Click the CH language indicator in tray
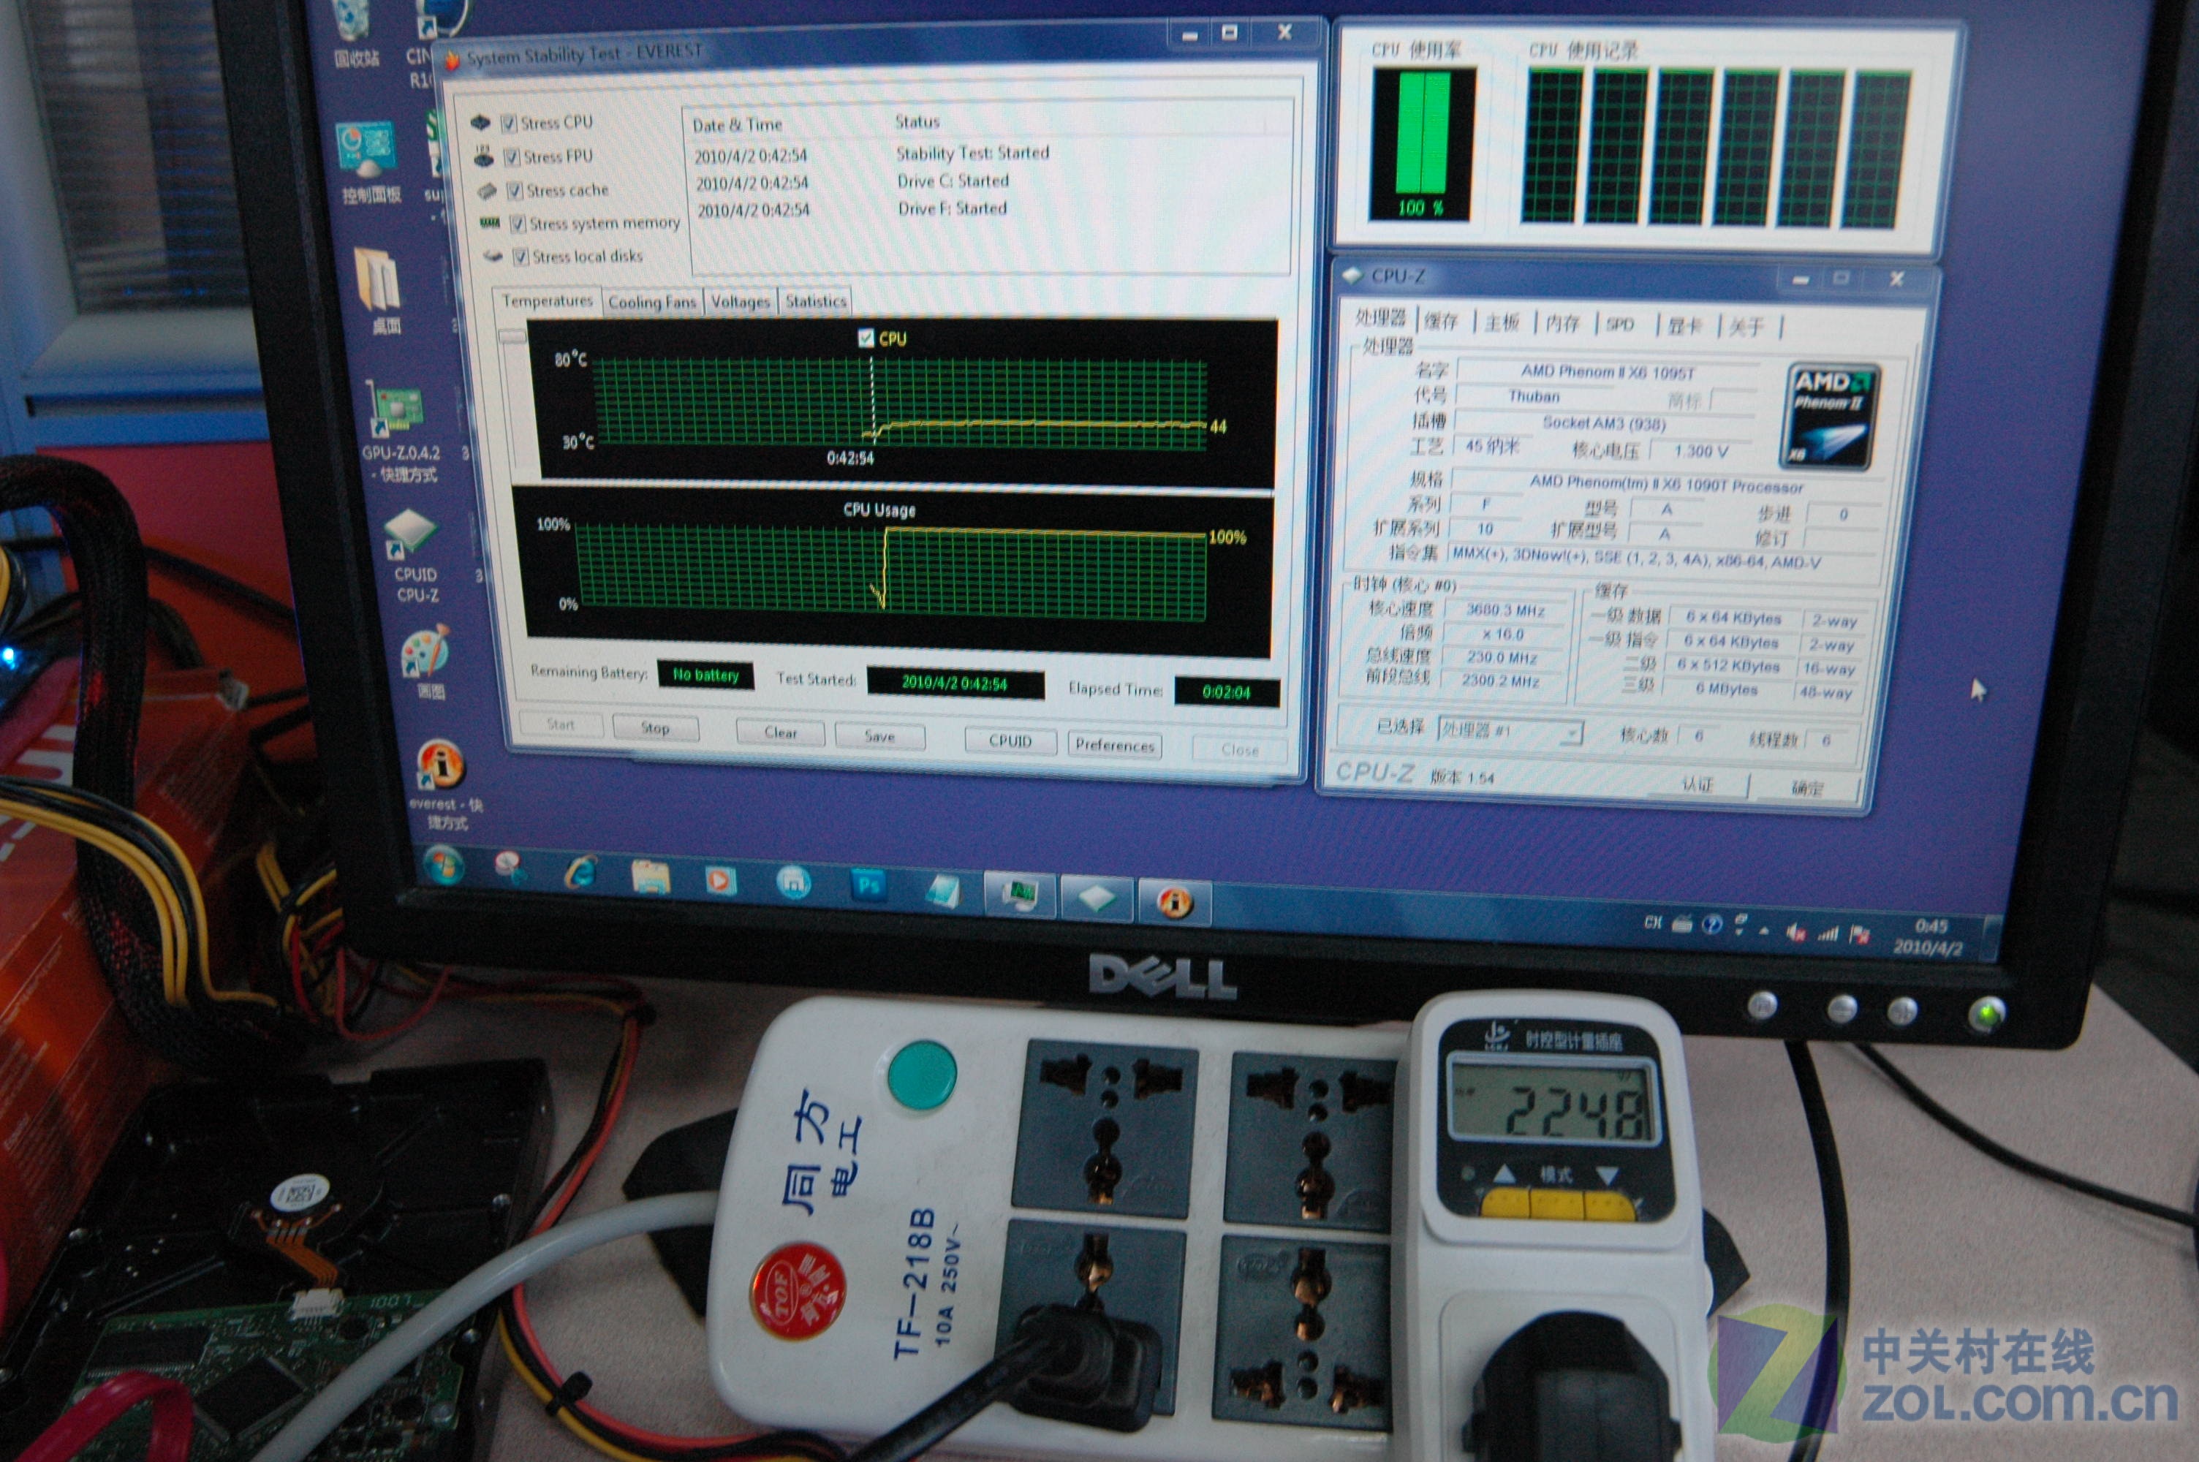The image size is (2199, 1462). 1653,922
